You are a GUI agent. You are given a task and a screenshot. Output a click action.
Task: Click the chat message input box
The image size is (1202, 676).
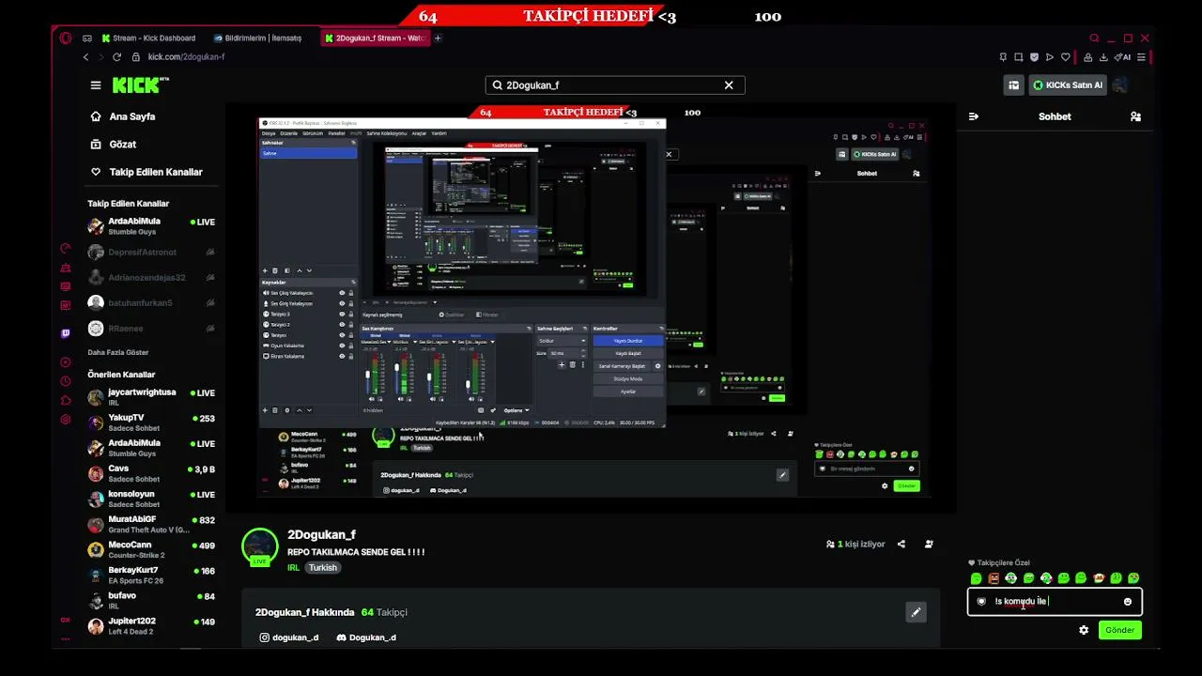[x=1055, y=602]
